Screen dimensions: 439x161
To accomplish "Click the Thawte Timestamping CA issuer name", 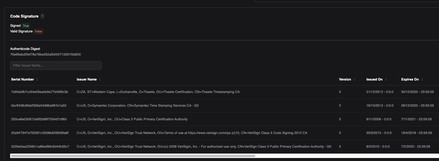I will (158, 92).
